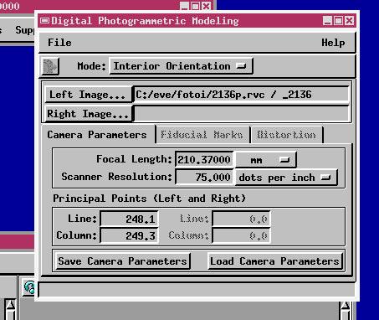Click the left Line field showing 248.1
The width and height of the screenshot is (379, 320).
point(130,219)
